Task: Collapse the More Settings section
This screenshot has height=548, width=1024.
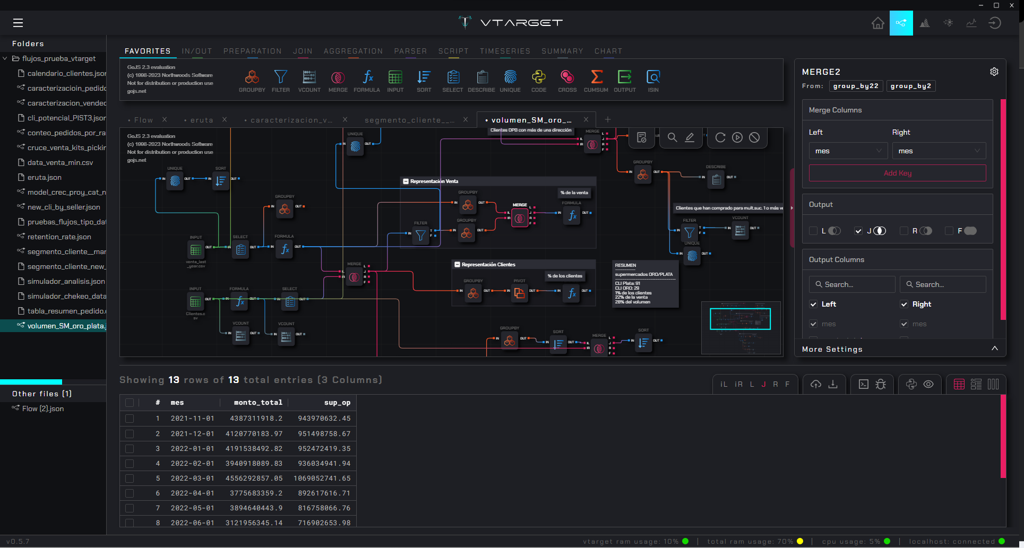Action: tap(994, 349)
